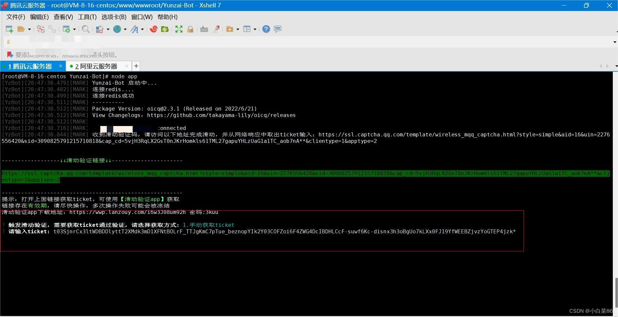Expand the address bar dropdown arrow

click(x=614, y=42)
